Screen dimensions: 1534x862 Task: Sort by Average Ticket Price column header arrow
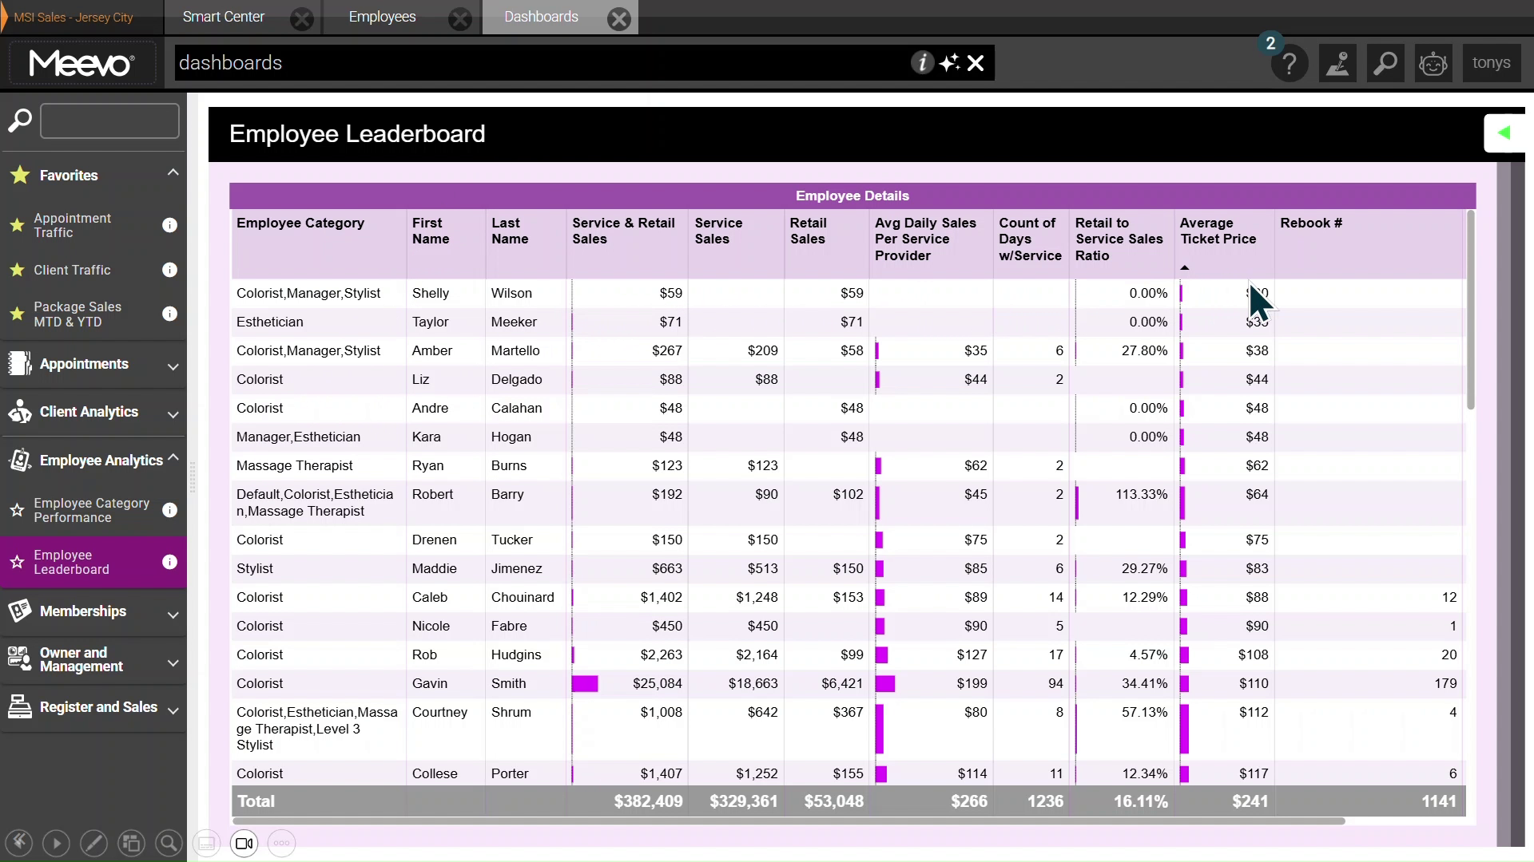[x=1185, y=267]
